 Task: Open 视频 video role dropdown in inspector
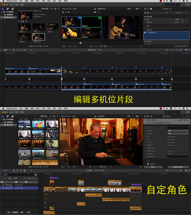click(x=178, y=131)
